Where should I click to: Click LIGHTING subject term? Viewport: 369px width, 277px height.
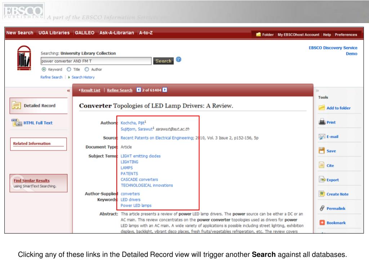click(x=129, y=162)
